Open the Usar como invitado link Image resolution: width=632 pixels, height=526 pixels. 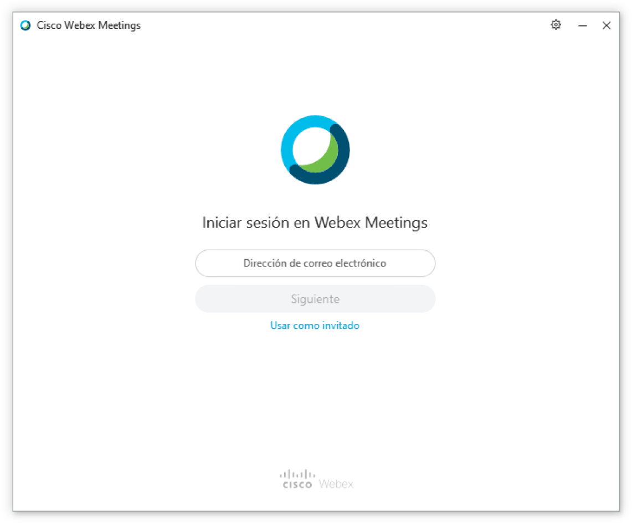click(315, 326)
